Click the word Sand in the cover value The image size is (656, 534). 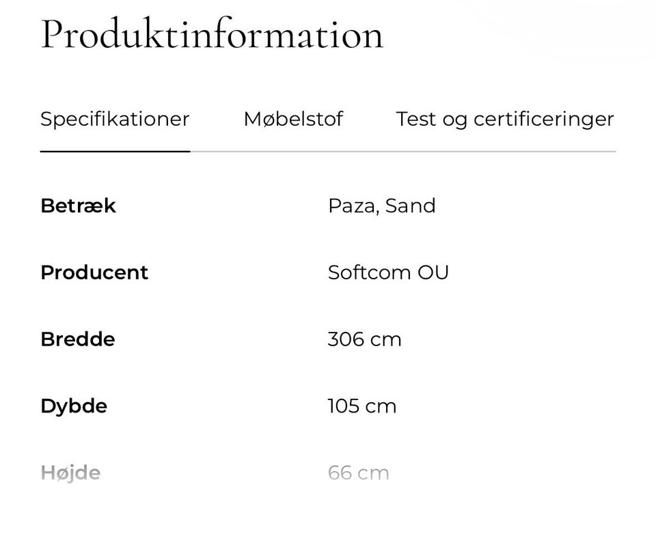pyautogui.click(x=410, y=206)
